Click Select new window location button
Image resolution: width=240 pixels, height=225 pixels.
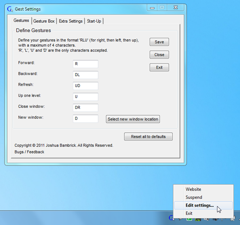133,119
